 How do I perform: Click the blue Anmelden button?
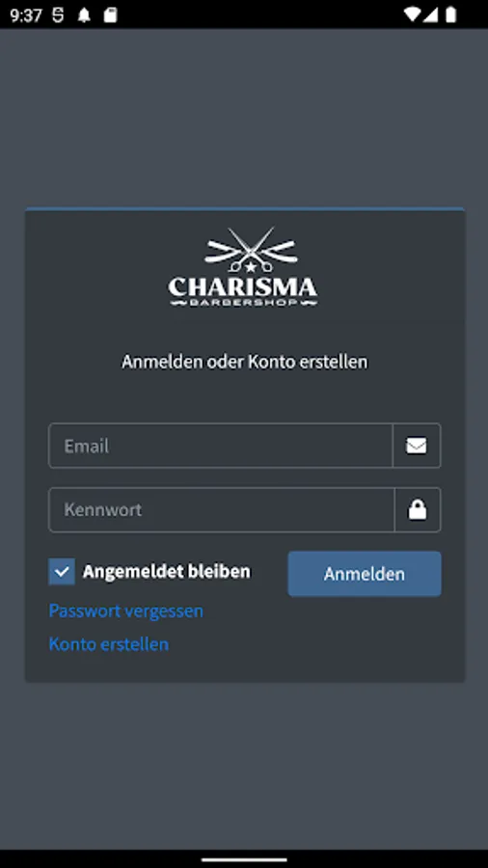365,574
